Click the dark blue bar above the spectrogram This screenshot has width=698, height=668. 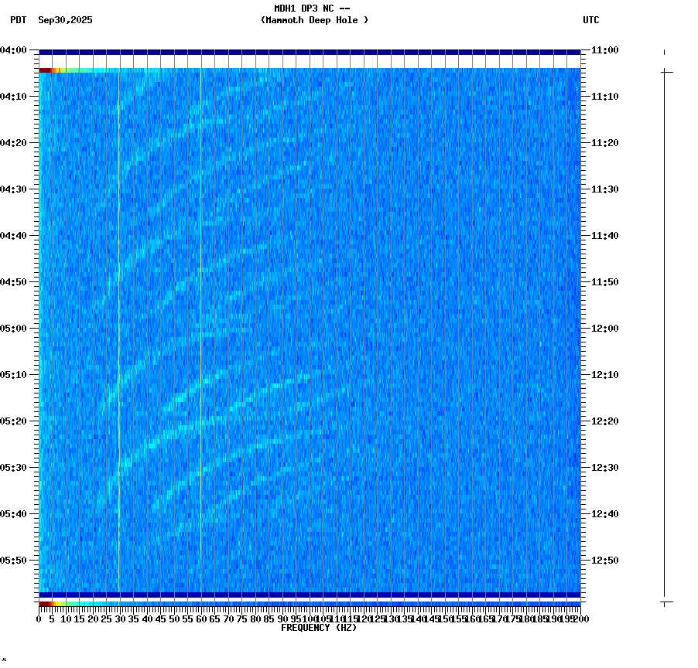[x=310, y=51]
